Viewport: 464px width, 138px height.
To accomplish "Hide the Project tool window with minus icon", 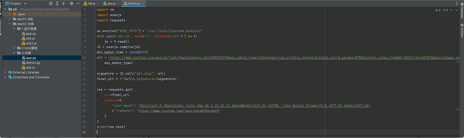I will click(78, 3).
